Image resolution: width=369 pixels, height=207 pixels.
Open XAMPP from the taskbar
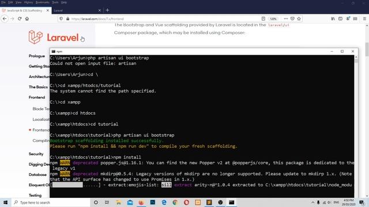198,202
